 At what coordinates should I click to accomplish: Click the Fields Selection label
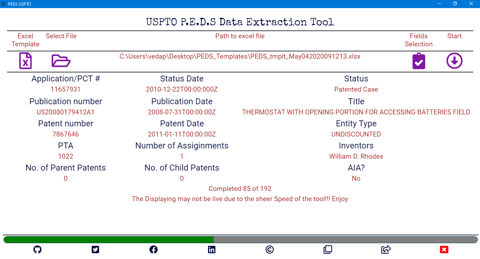pos(419,40)
